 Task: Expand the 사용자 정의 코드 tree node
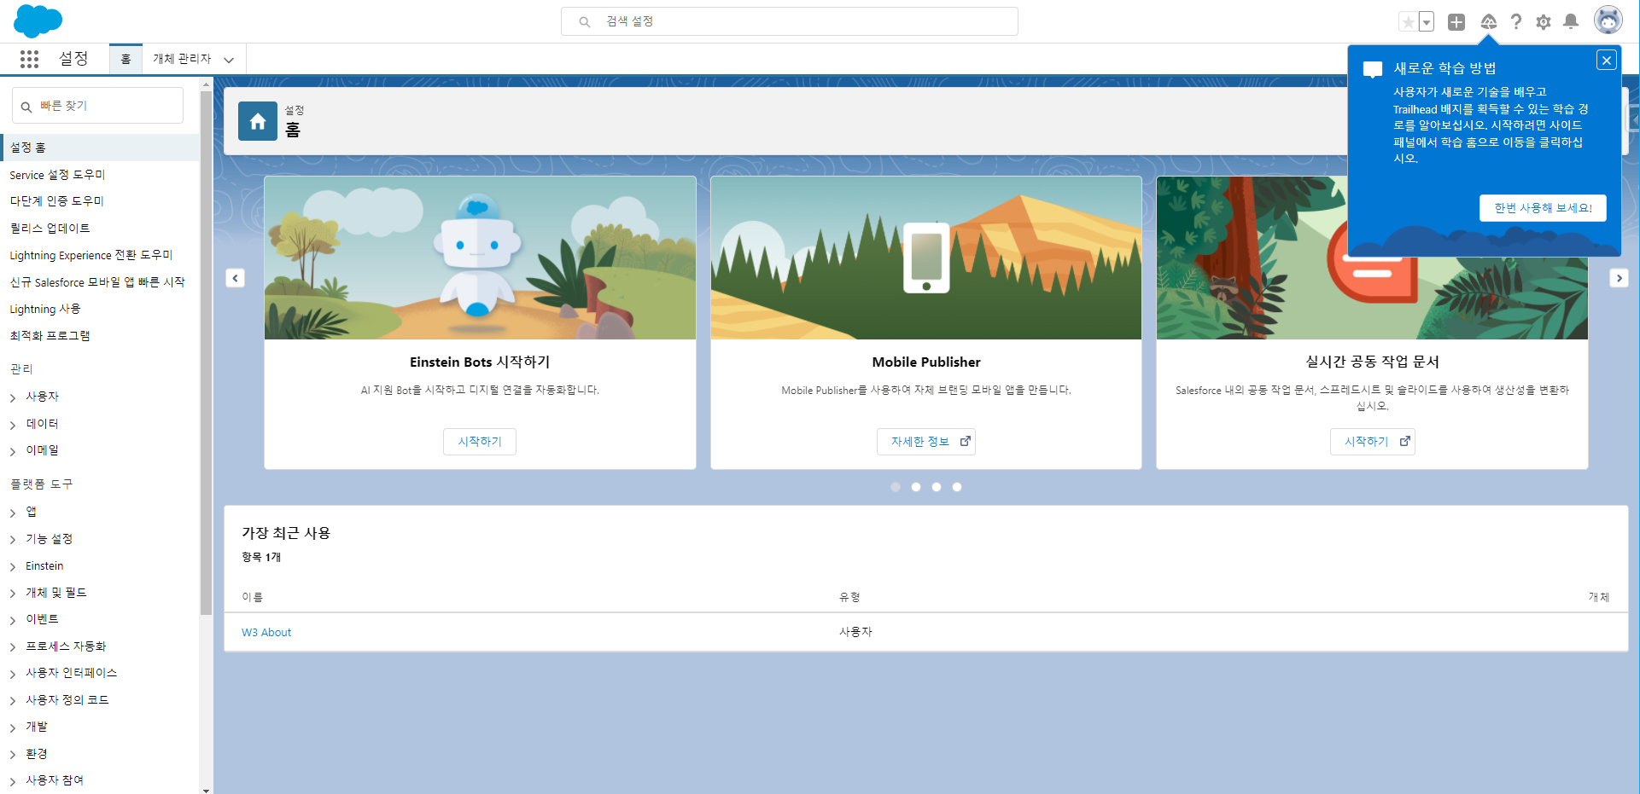pyautogui.click(x=13, y=701)
